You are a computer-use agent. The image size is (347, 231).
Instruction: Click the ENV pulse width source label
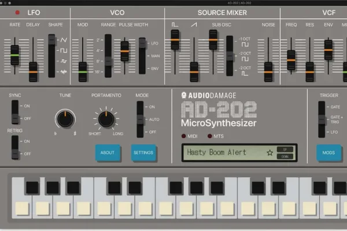[x=155, y=69]
